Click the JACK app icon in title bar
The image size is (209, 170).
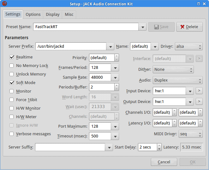(x=4, y=3)
